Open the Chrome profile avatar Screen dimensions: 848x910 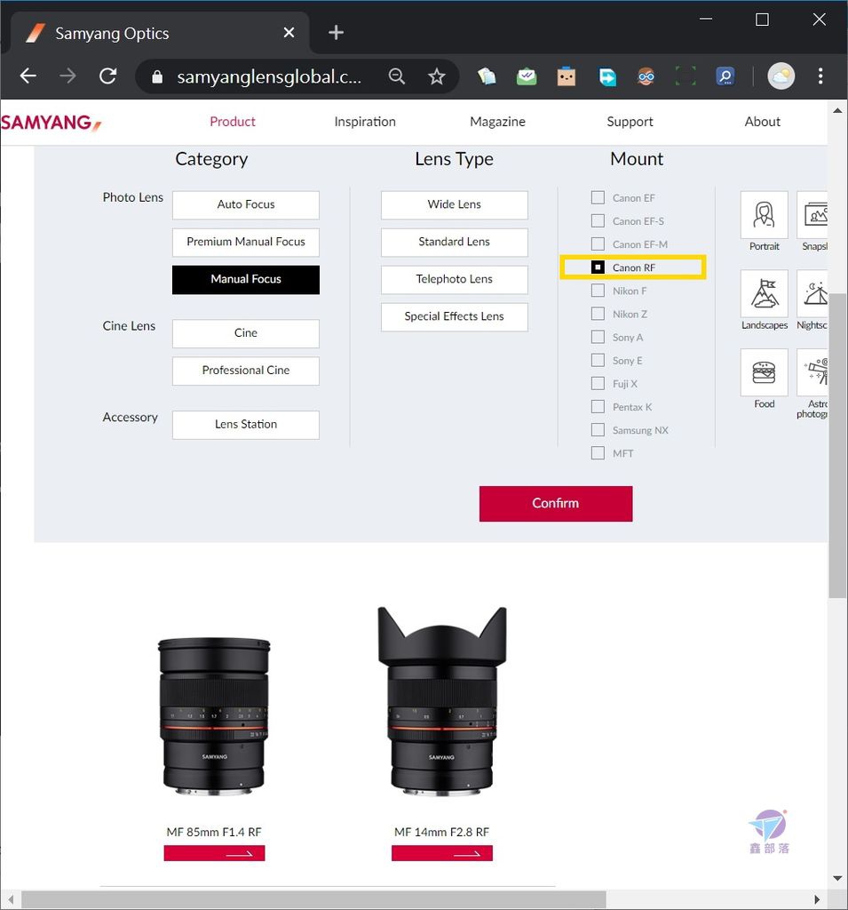781,76
